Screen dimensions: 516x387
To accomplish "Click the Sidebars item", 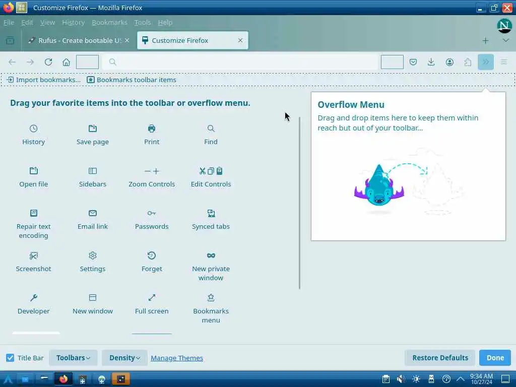I will [x=93, y=177].
